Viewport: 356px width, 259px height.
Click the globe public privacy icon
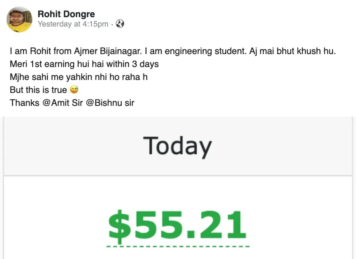120,24
